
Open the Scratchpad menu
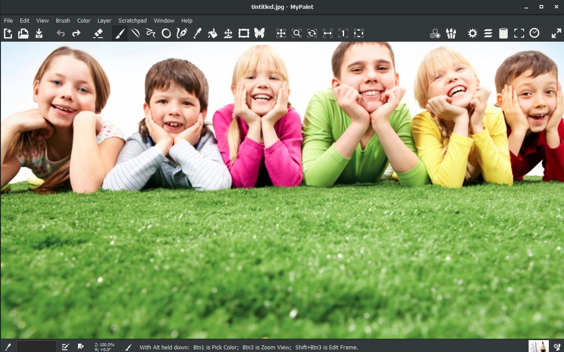132,20
